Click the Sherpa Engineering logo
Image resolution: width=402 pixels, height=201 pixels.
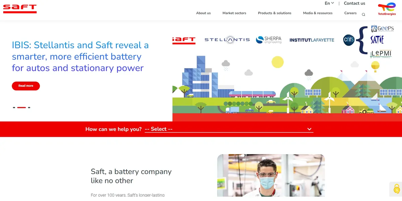(269, 39)
